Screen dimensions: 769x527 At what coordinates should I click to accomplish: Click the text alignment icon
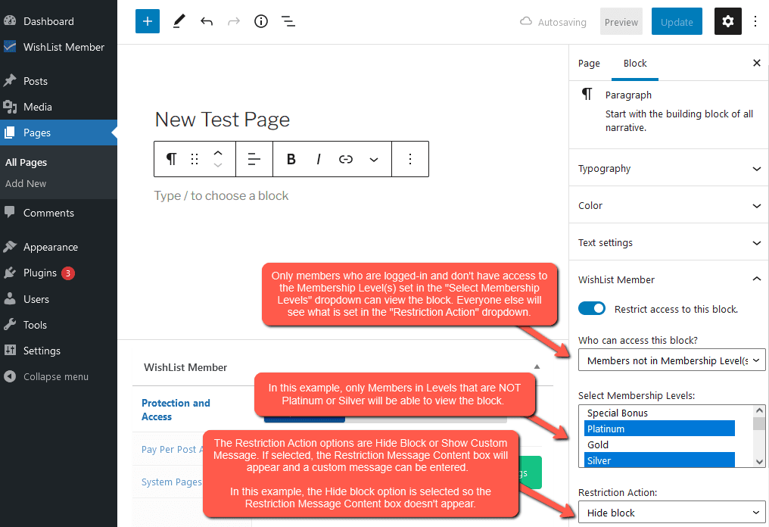(x=254, y=159)
